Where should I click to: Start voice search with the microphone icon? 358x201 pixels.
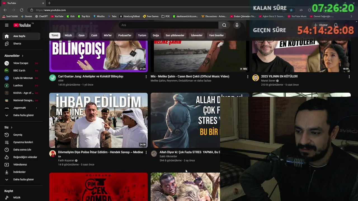pyautogui.click(x=237, y=25)
